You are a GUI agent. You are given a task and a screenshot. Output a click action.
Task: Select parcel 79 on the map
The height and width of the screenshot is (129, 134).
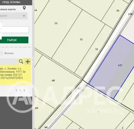pos(118,11)
